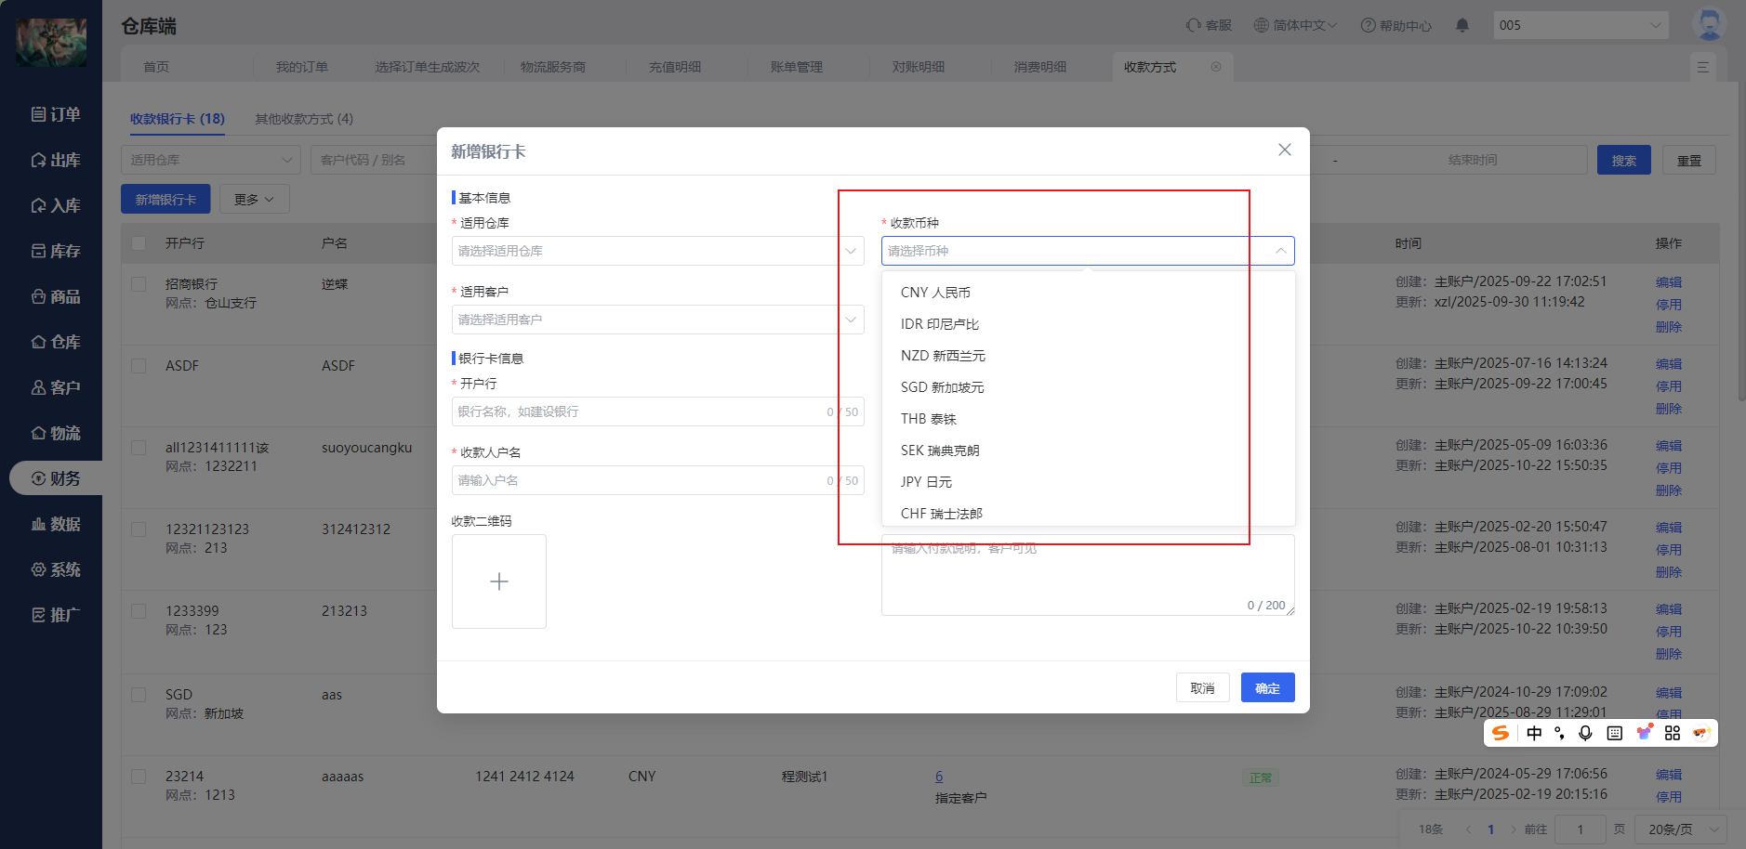The width and height of the screenshot is (1746, 849).
Task: Close the 收款方式 tab using its x icon
Action: click(x=1216, y=67)
